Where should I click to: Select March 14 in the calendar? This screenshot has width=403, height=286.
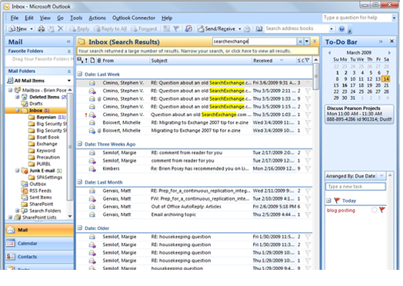386,79
